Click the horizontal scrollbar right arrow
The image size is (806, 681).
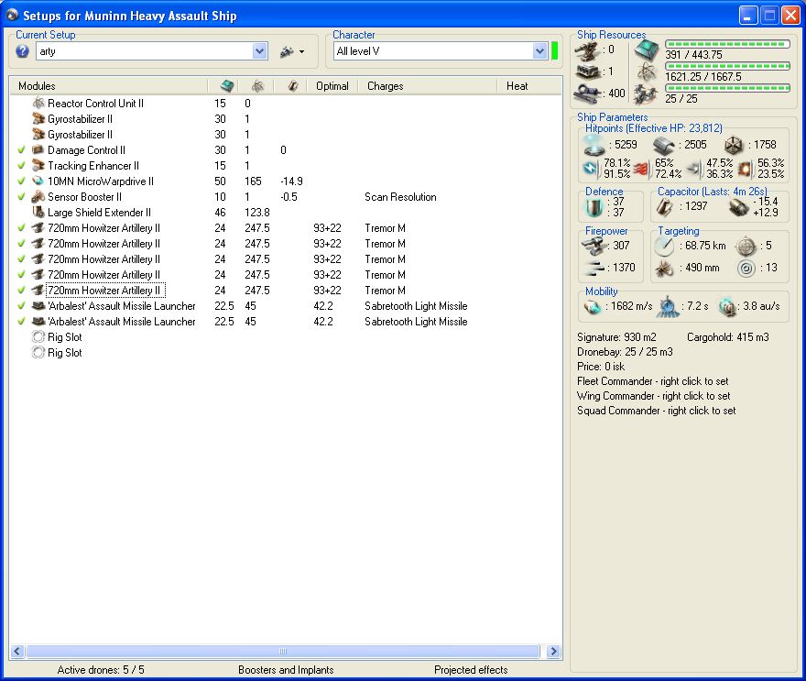point(553,651)
